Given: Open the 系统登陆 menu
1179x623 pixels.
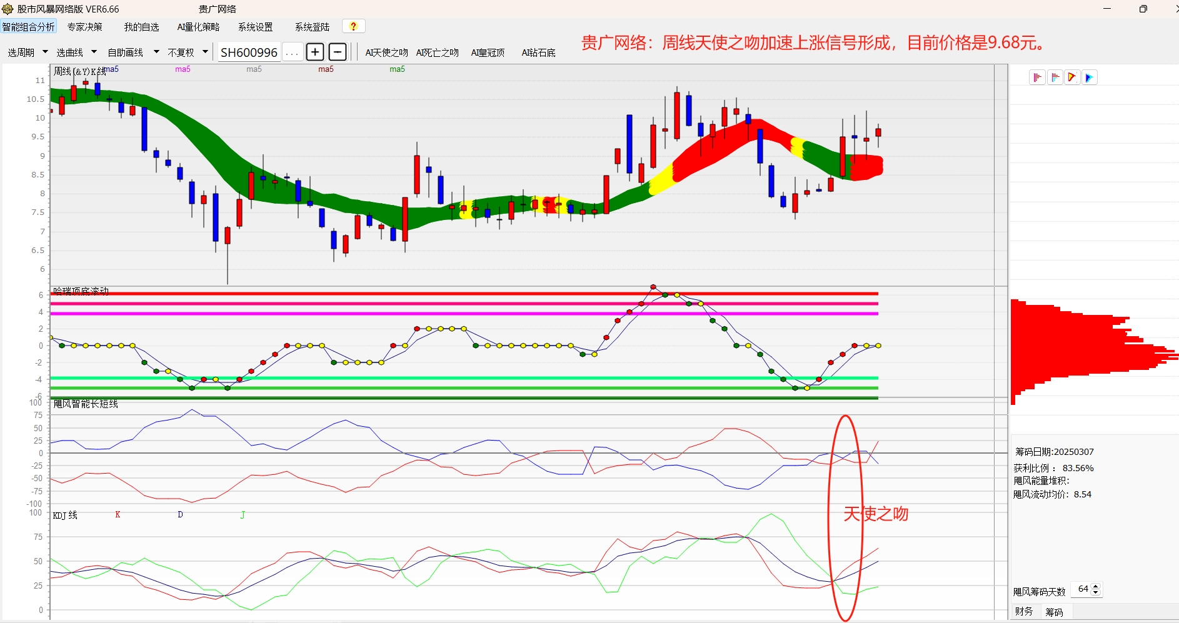Looking at the screenshot, I should 312,27.
